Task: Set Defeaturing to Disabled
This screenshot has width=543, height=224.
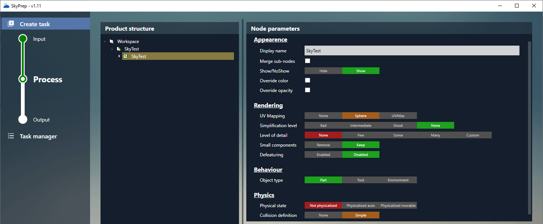Action: point(361,154)
